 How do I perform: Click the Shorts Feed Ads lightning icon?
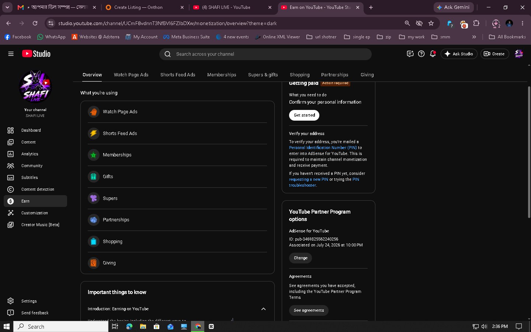pos(94,134)
